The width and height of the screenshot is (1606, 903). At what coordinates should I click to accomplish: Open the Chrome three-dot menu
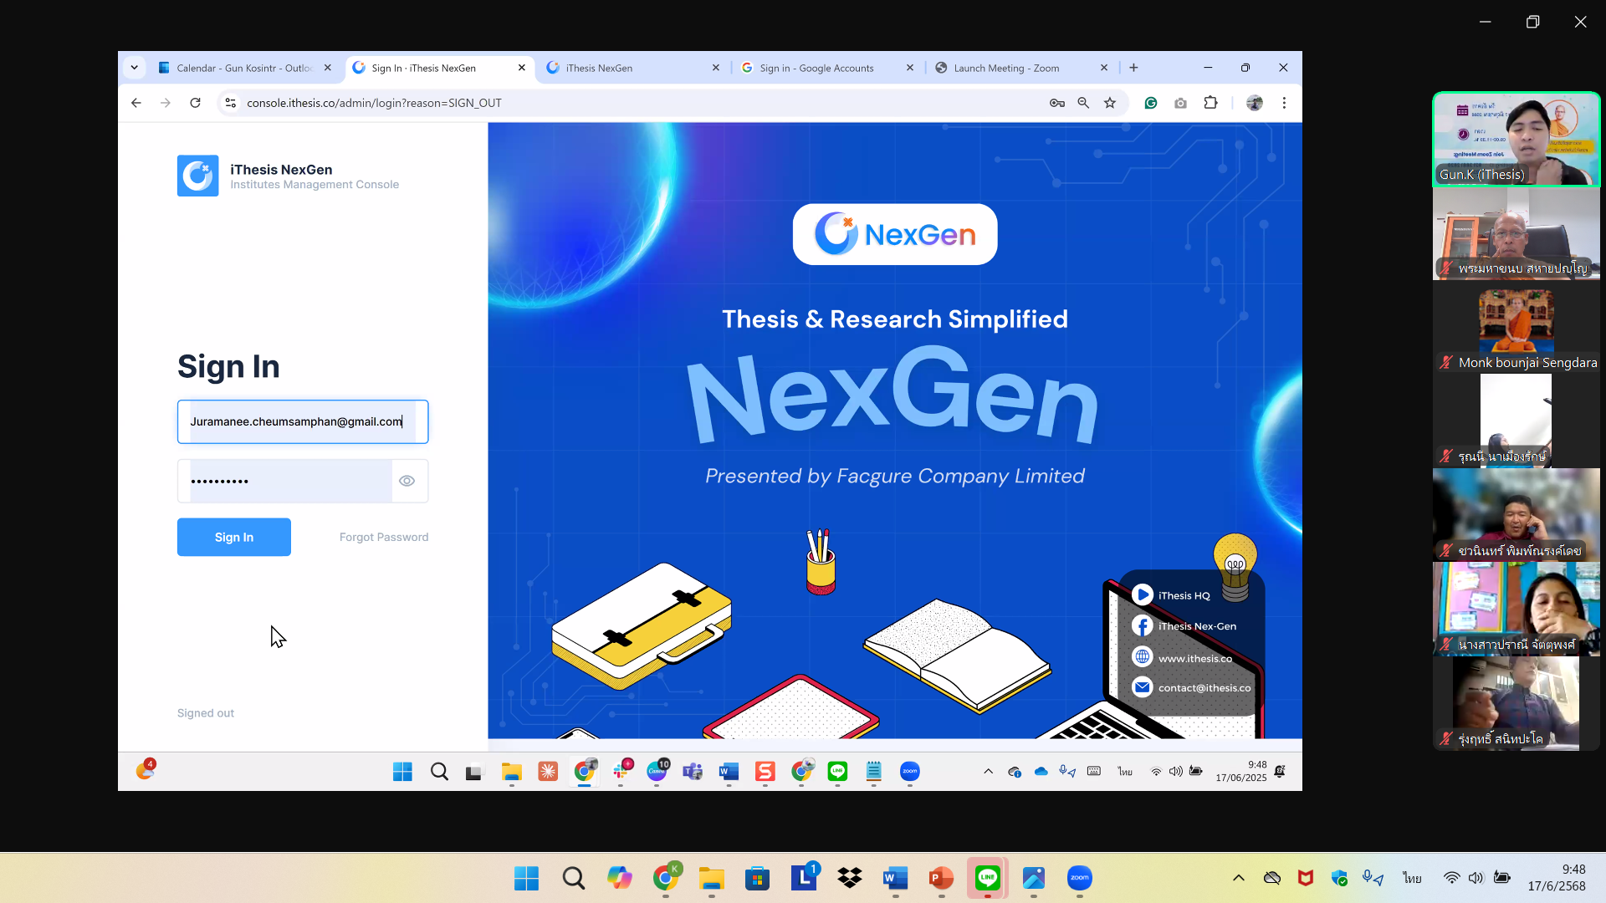(1284, 103)
